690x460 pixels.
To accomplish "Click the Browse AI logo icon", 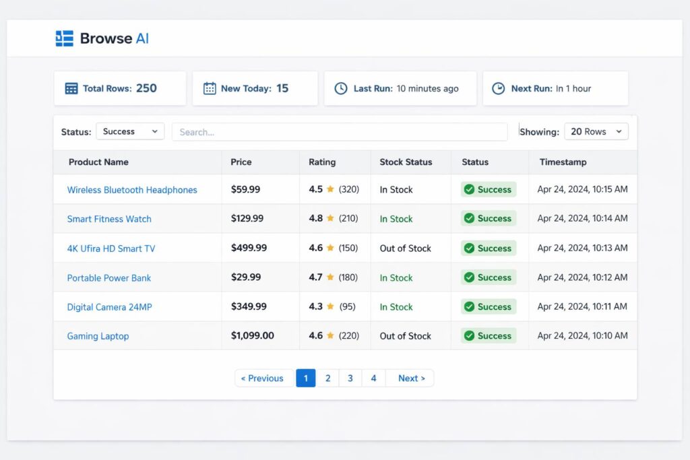I will 64,38.
